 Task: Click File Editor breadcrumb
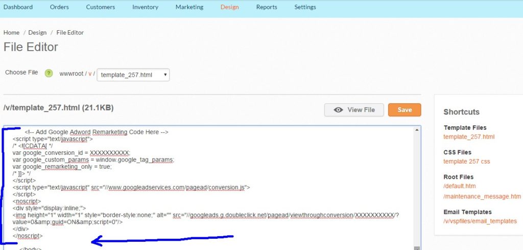(x=70, y=32)
